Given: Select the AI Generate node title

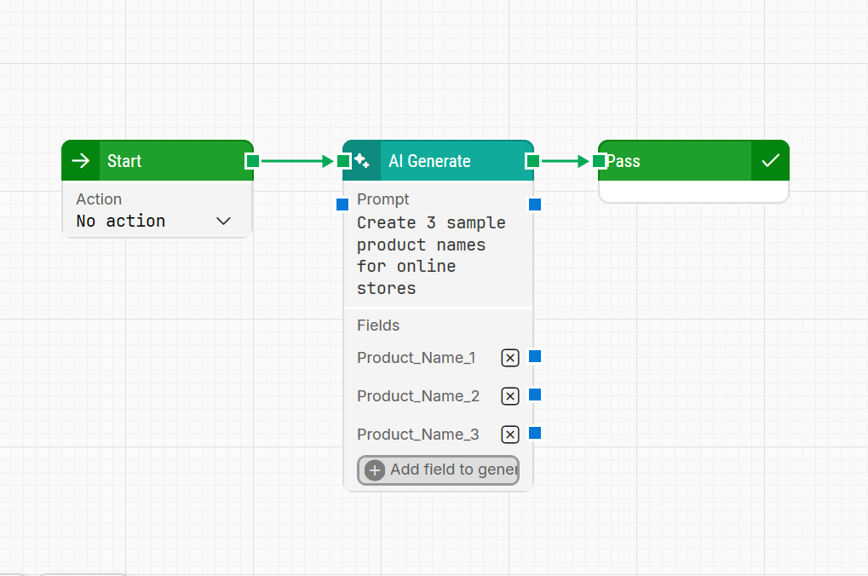Looking at the screenshot, I should (x=429, y=161).
